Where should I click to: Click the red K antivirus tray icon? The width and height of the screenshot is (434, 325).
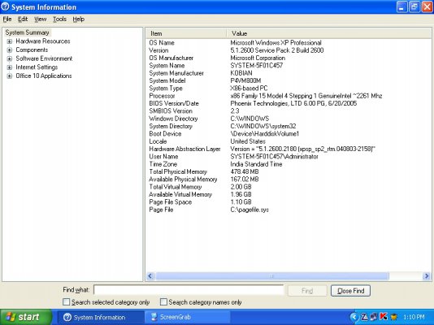coord(383,316)
